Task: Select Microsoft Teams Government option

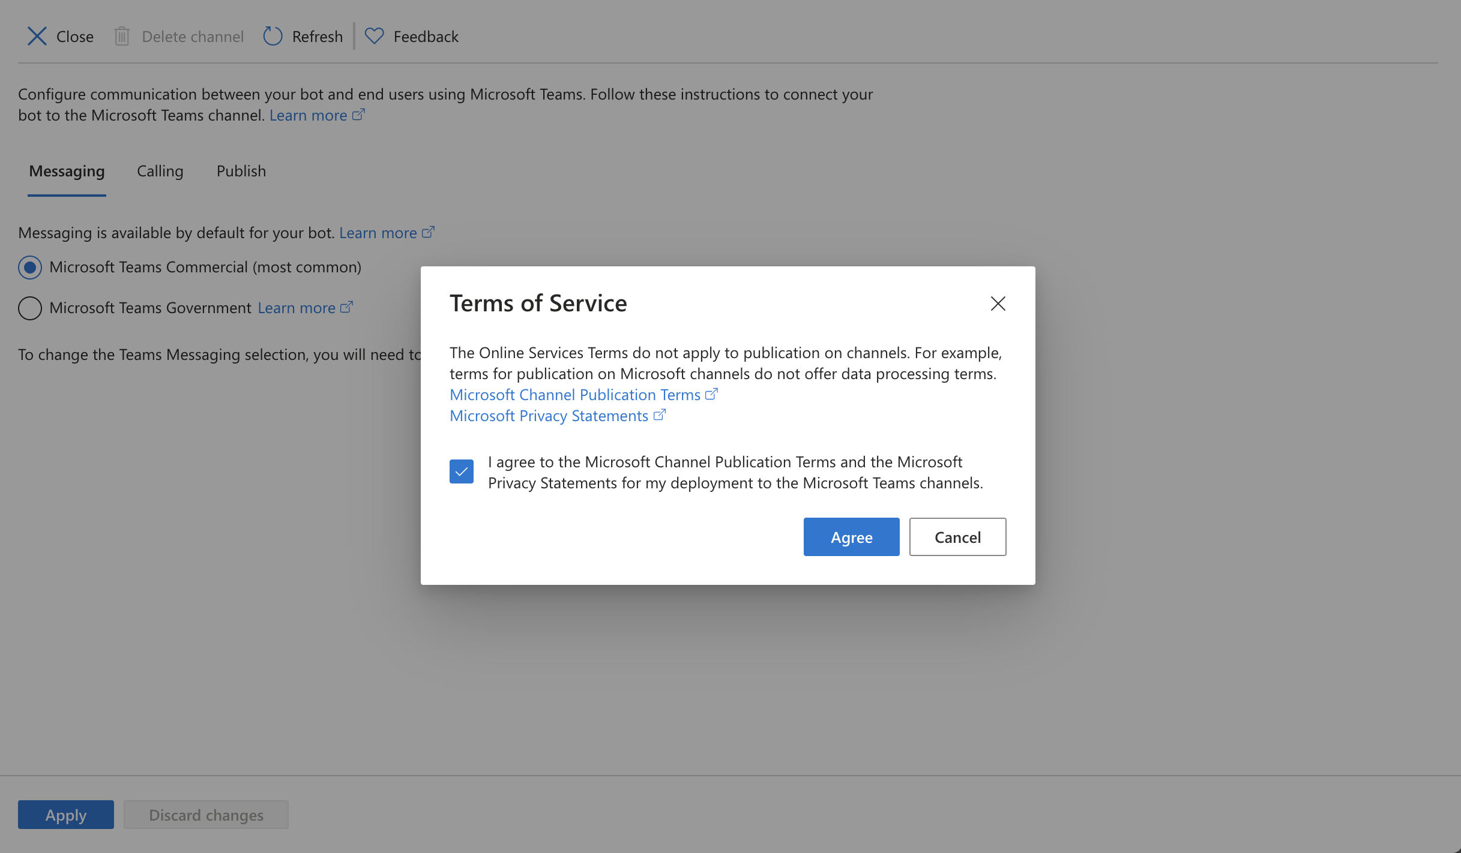Action: [29, 308]
